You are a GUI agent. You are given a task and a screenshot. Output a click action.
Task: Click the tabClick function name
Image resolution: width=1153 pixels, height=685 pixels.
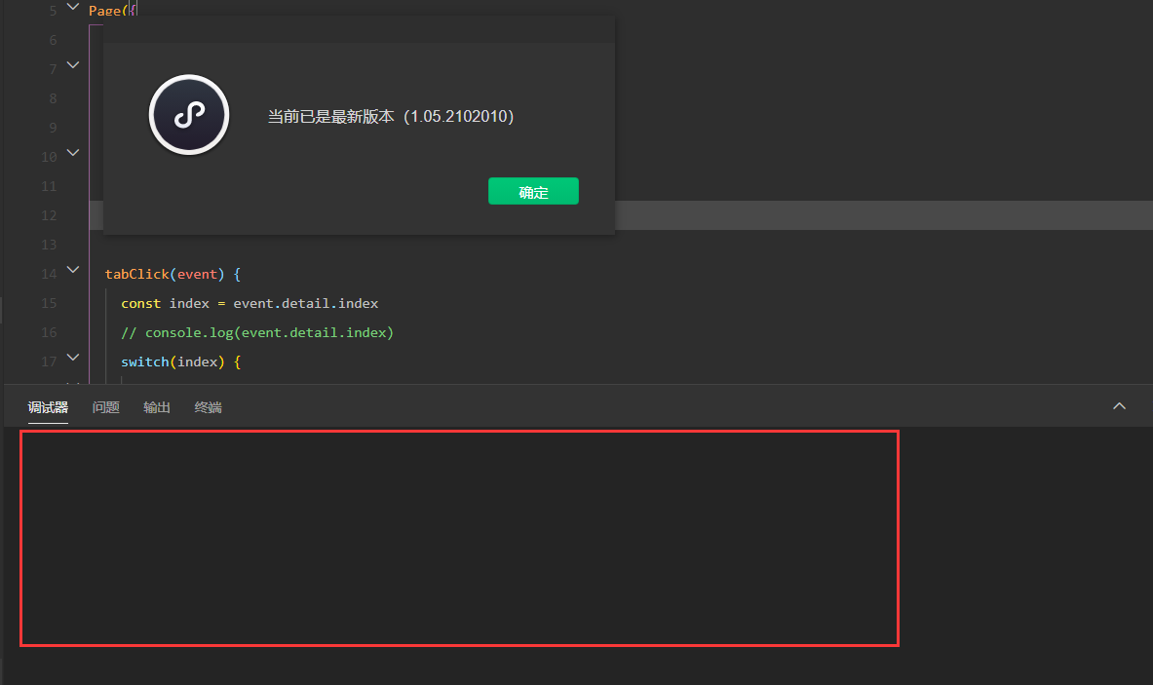click(136, 274)
